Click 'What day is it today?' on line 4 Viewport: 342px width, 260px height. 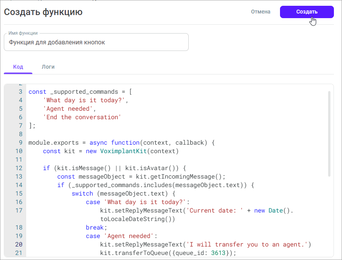(x=84, y=100)
